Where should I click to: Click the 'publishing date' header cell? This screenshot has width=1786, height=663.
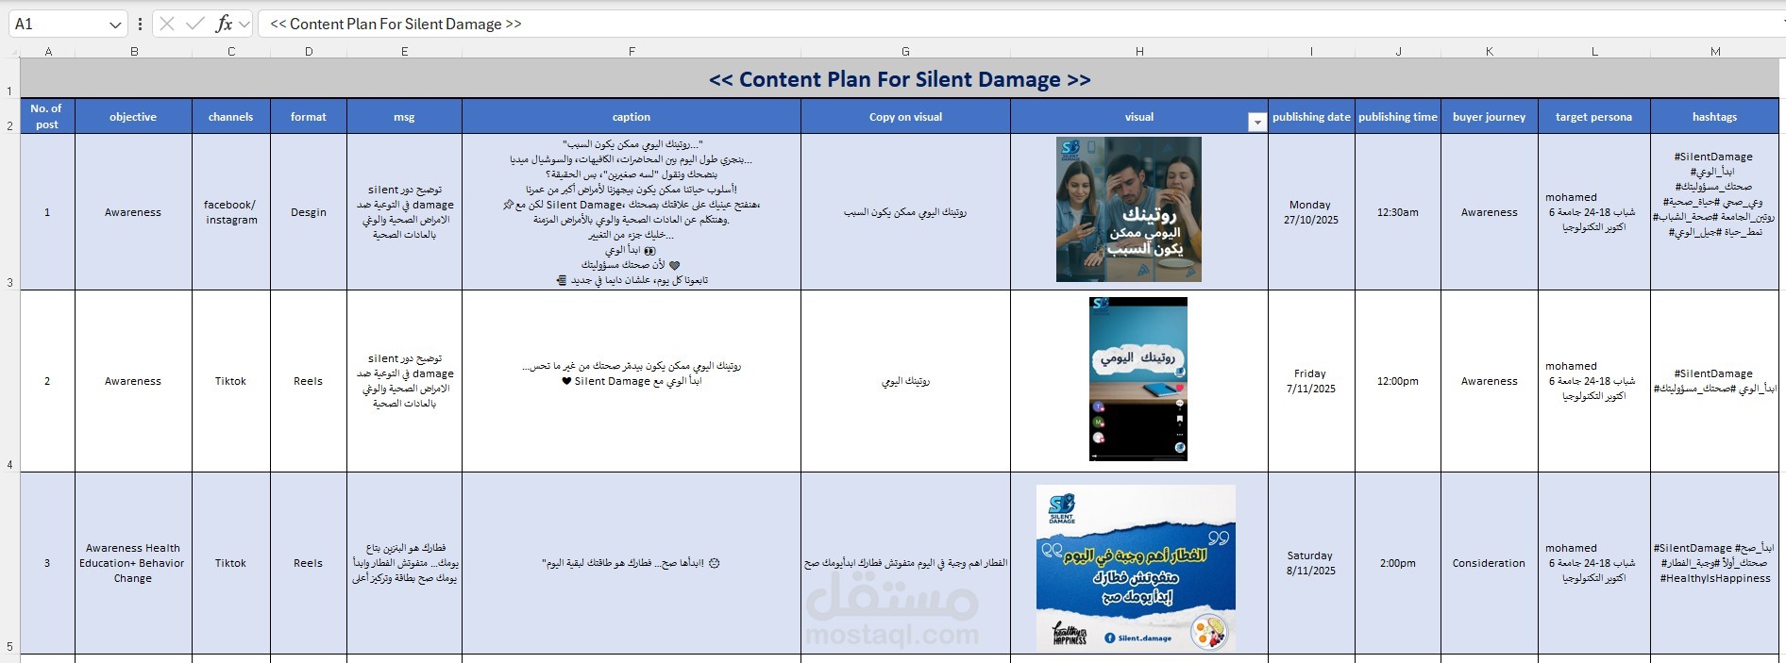[x=1311, y=116]
